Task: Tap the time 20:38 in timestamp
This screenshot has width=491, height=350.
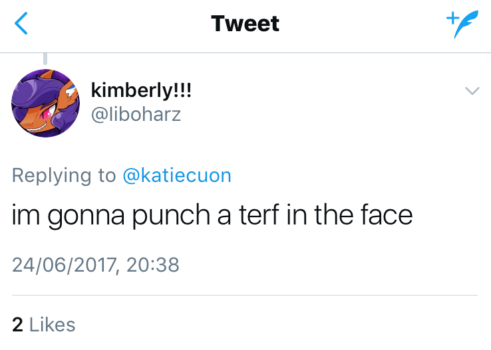Action: click(x=152, y=265)
